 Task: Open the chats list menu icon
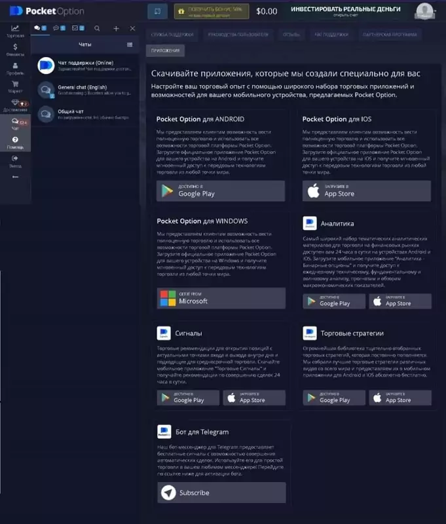(130, 45)
